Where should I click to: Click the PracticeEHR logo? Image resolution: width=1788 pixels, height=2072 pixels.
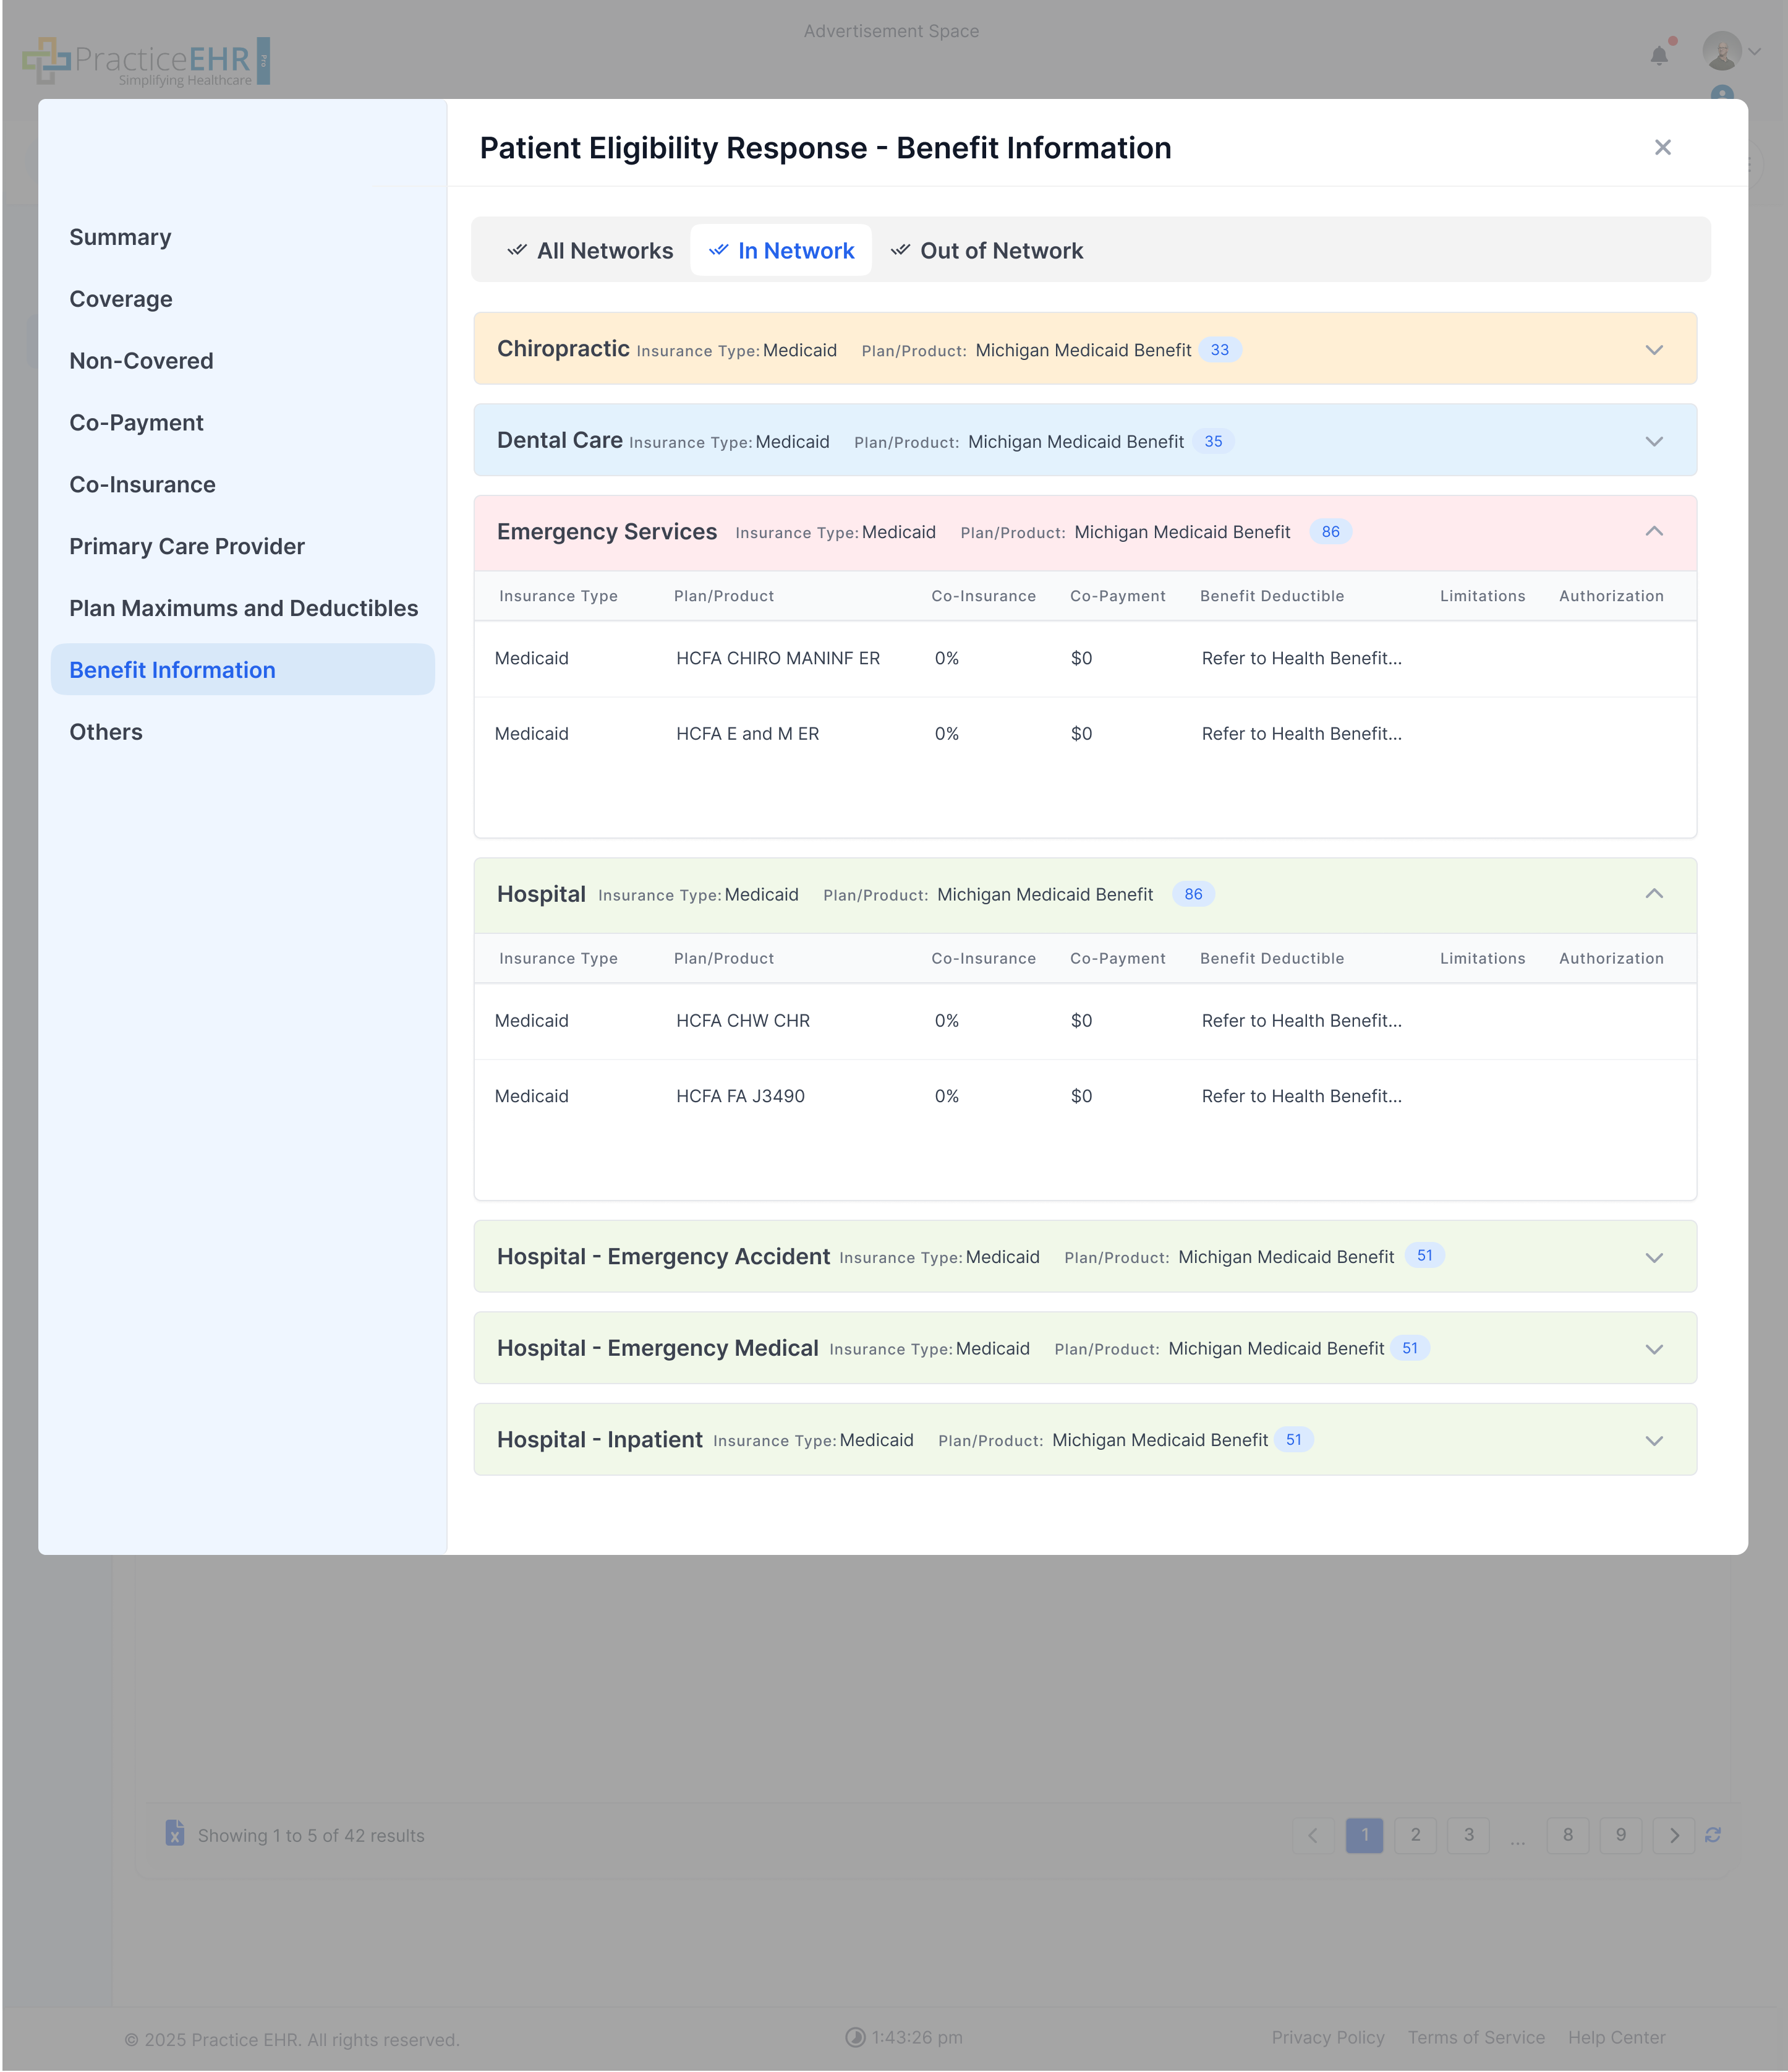pyautogui.click(x=146, y=61)
